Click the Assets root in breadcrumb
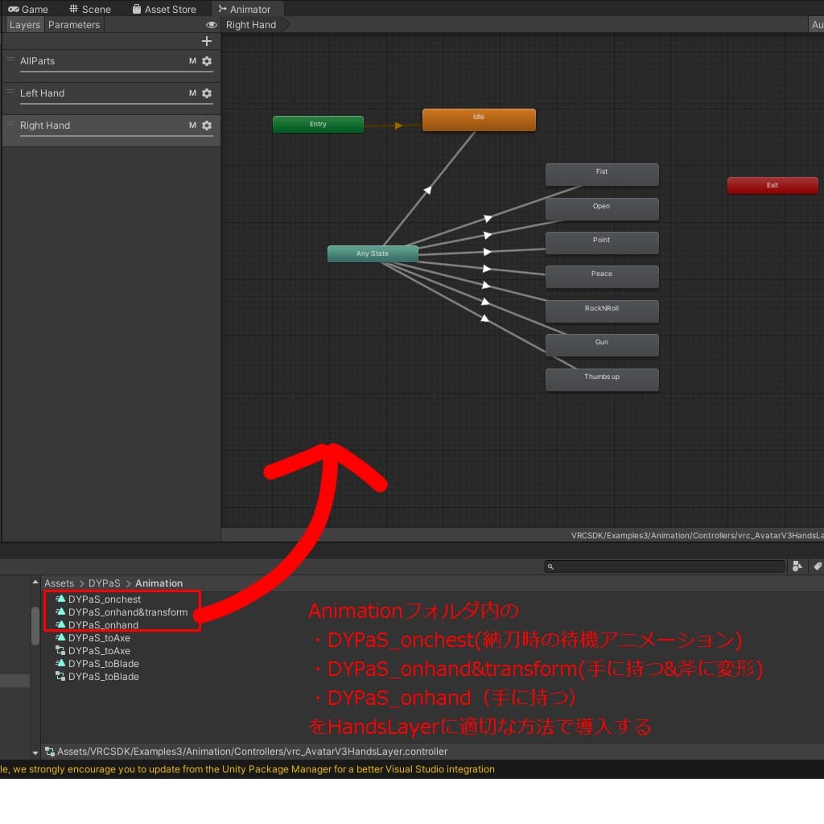This screenshot has height=824, width=824. [59, 583]
